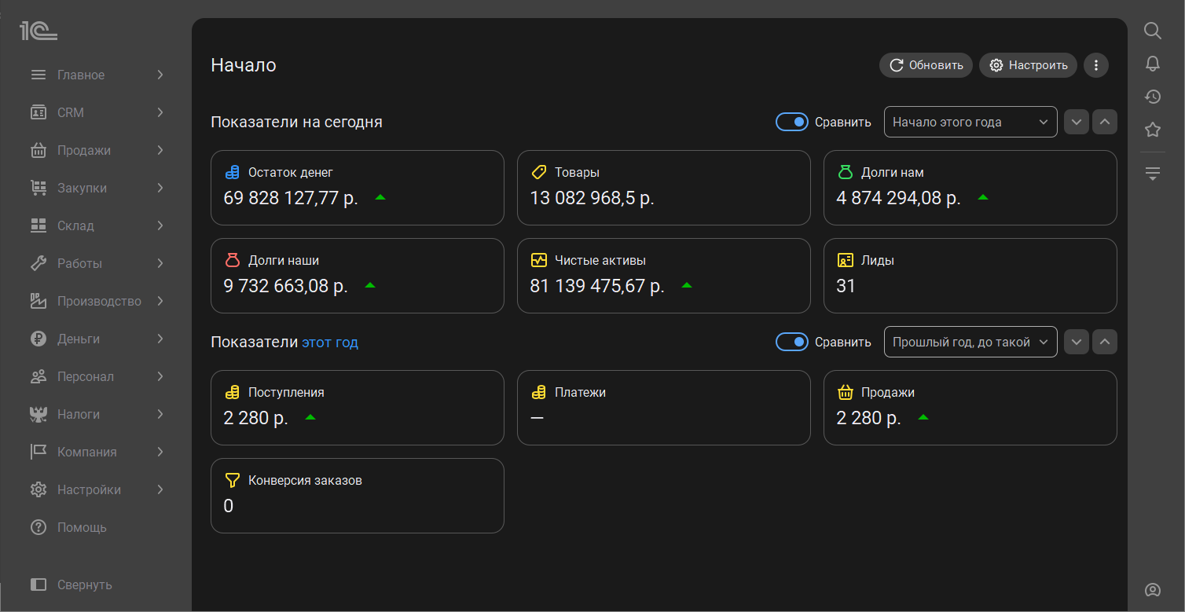Click the 'этот год' period link
The width and height of the screenshot is (1185, 612).
[330, 343]
